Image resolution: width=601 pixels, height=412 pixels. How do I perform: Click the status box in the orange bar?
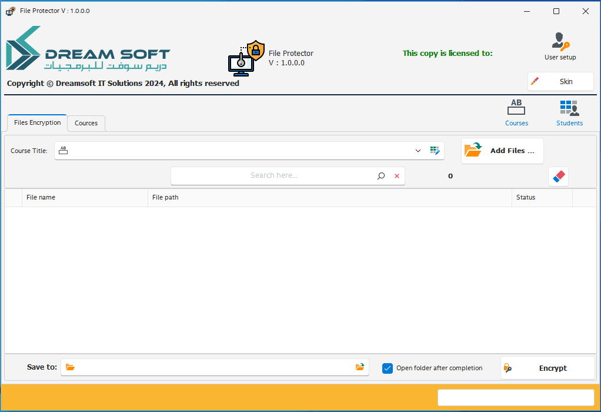[x=516, y=398]
